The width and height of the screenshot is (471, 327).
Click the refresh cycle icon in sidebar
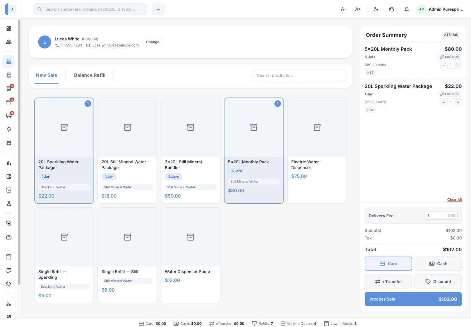[x=9, y=129]
